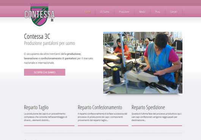Screen dimensions: 201x140
Task: Click the Reparto Taglio heading
Action: click(36, 107)
